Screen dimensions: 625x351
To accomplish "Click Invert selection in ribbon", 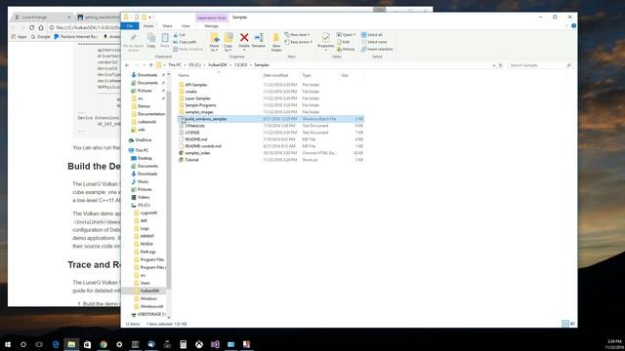I will tap(377, 49).
